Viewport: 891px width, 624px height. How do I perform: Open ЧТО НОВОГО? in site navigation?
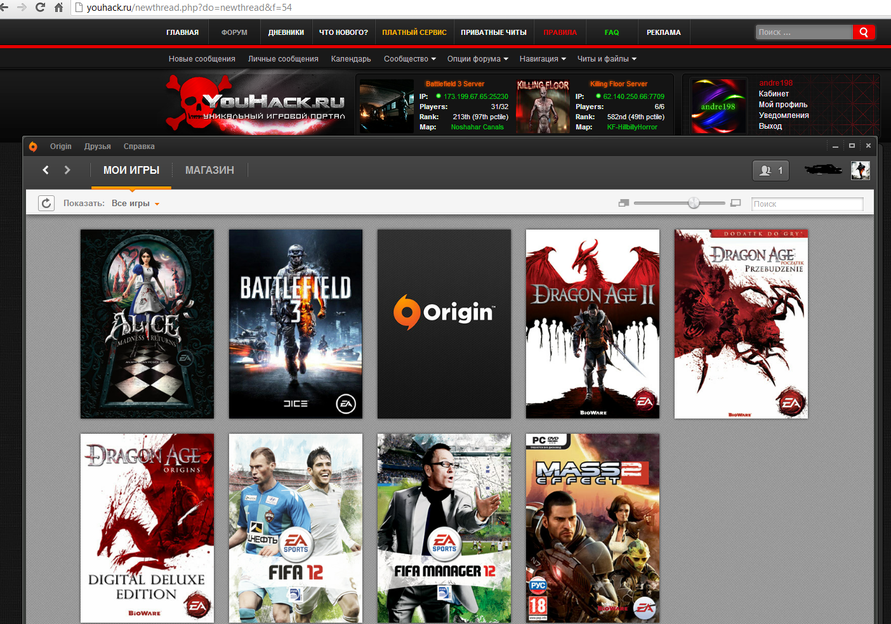point(343,32)
